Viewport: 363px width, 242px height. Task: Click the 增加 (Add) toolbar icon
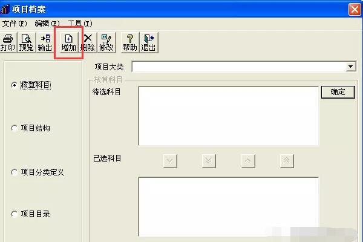[x=69, y=42]
